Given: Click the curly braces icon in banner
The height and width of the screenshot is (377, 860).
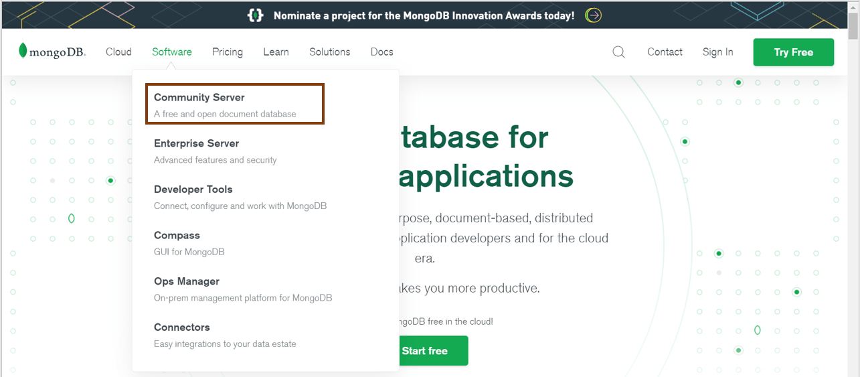Looking at the screenshot, I should pyautogui.click(x=255, y=15).
